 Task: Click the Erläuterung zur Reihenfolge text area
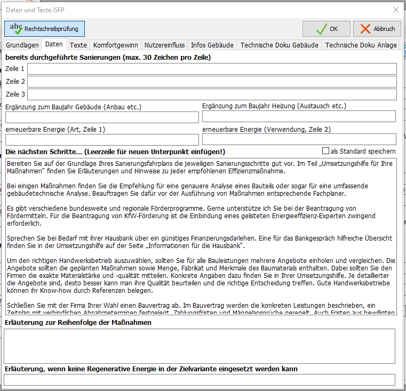click(200, 346)
